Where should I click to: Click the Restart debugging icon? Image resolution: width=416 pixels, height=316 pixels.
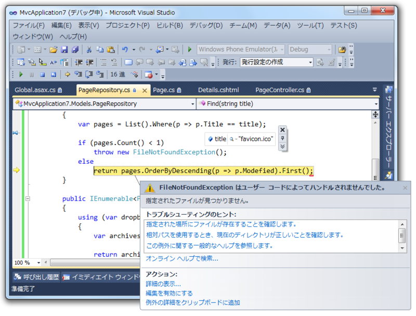[54, 75]
